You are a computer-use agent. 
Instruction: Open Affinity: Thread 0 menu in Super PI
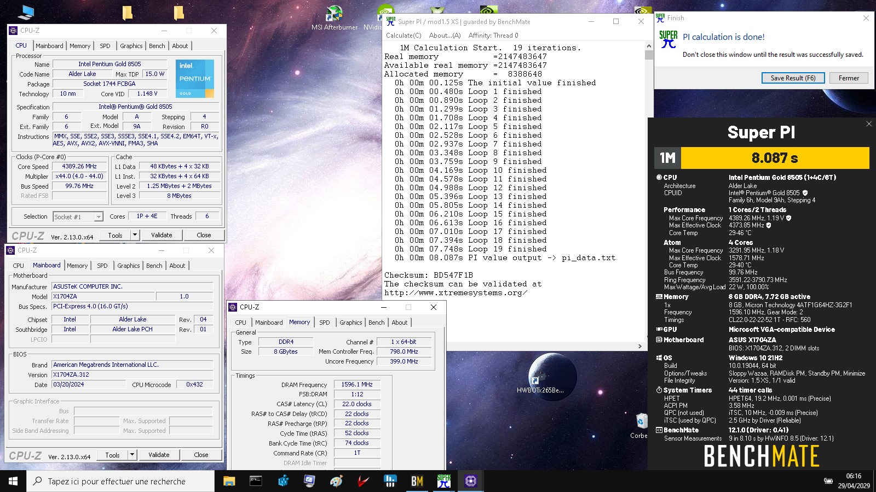(x=493, y=36)
